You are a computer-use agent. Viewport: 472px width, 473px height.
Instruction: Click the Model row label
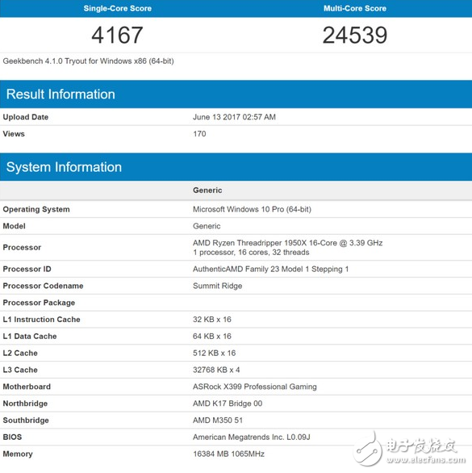coord(15,226)
